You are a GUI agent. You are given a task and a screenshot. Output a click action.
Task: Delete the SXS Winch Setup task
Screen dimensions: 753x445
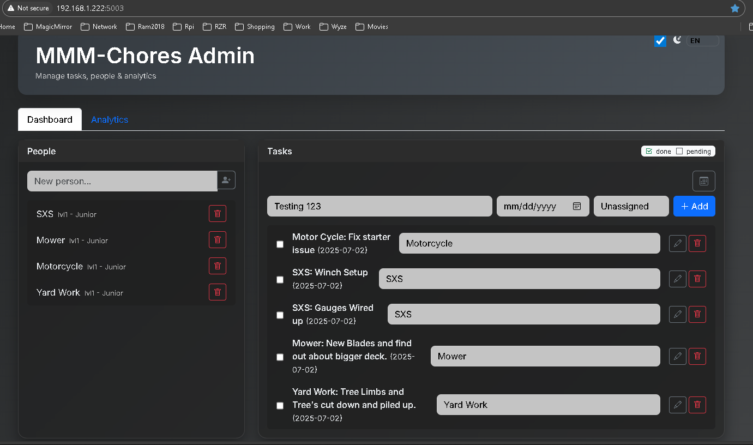697,279
